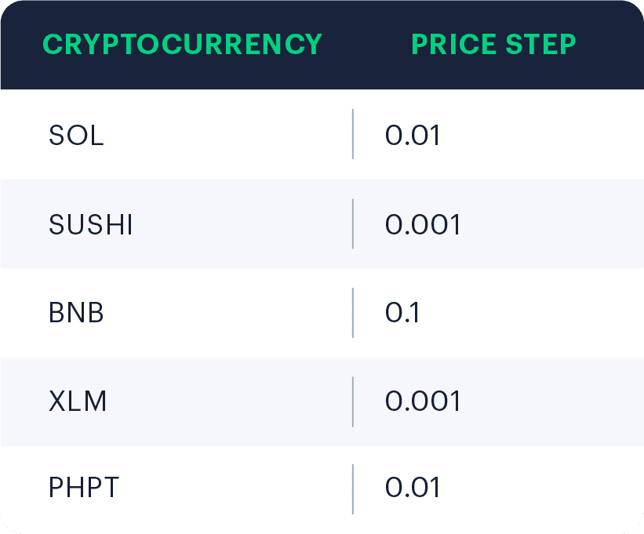
Task: Click the divider line in SUSHI row
Action: [353, 223]
